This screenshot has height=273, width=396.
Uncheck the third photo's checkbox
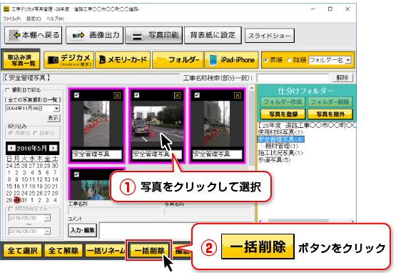click(x=197, y=95)
